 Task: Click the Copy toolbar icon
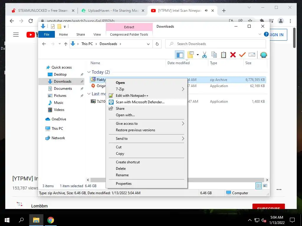pos(214,55)
